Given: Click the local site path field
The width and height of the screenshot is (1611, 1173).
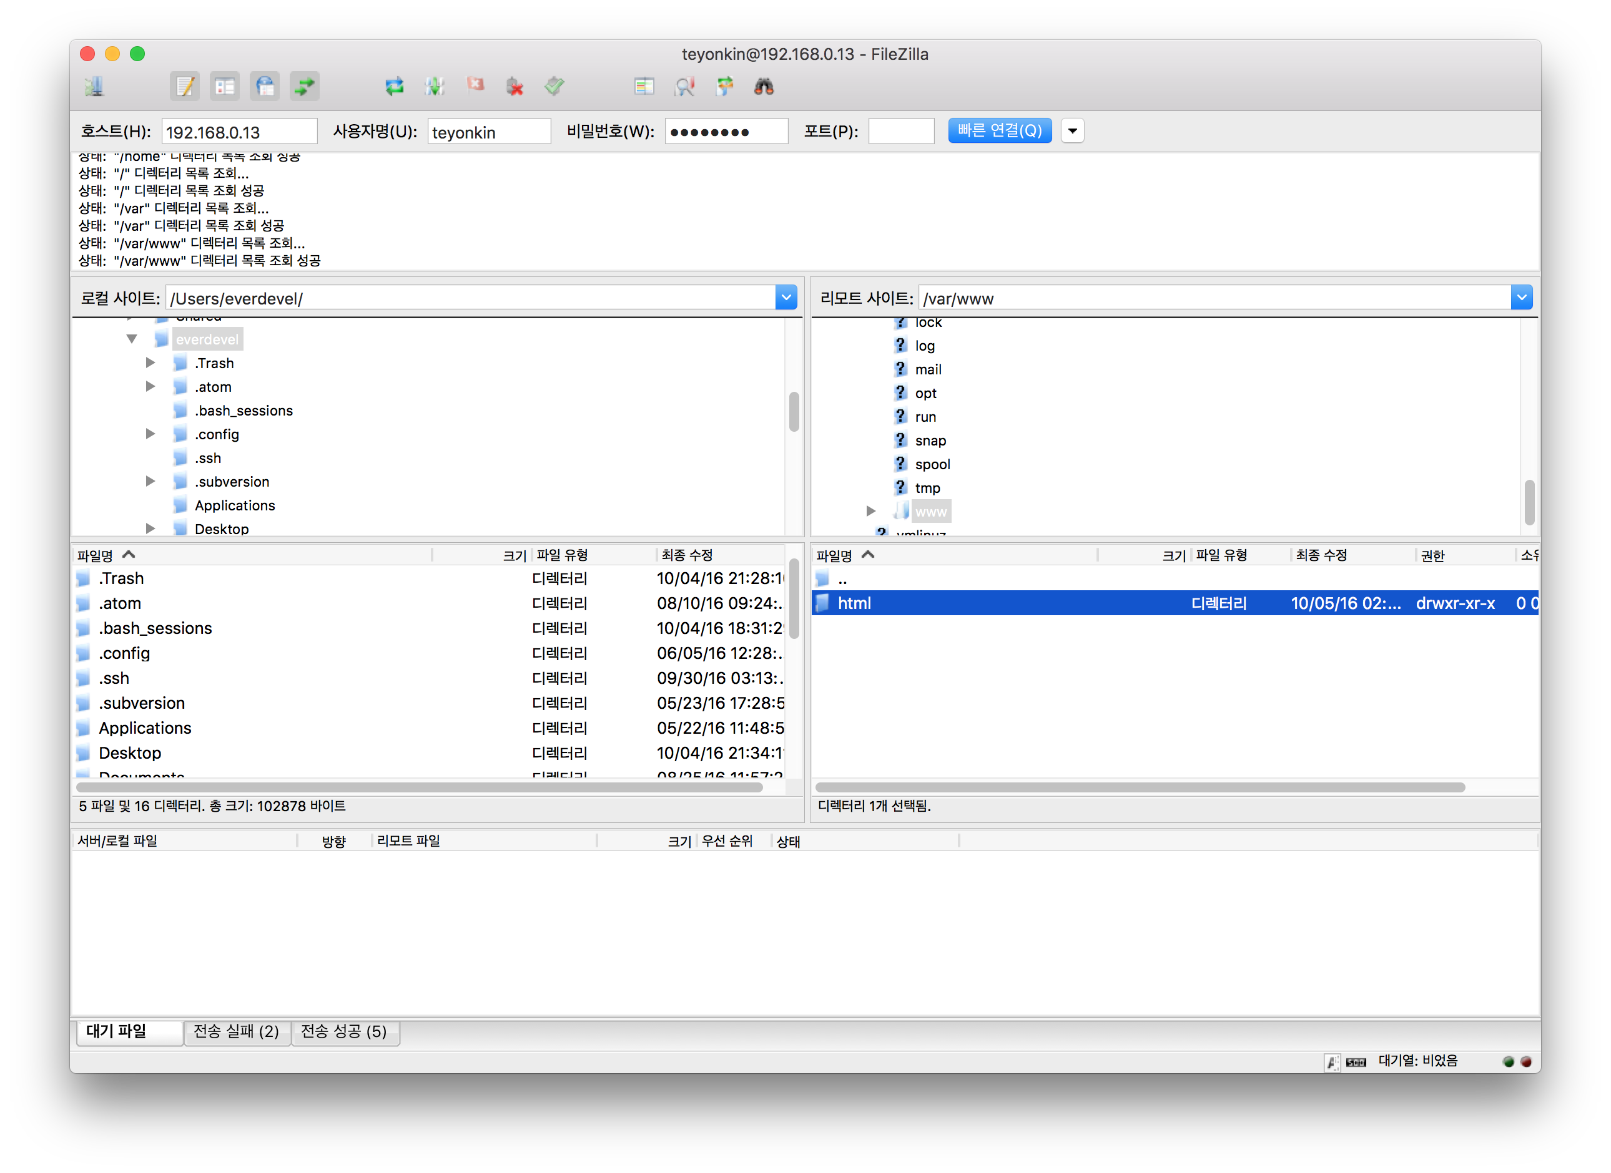Looking at the screenshot, I should (x=470, y=298).
